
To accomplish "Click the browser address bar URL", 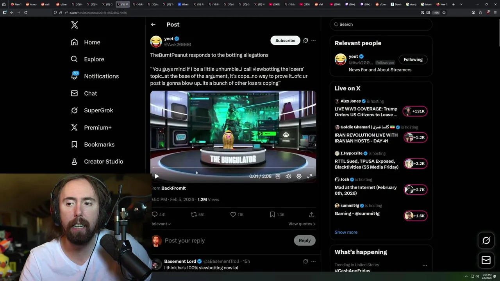I will point(98,12).
